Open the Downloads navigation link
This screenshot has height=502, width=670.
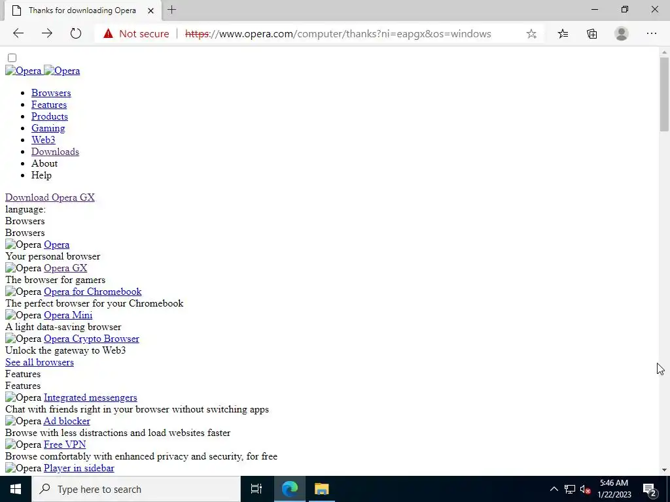tap(55, 152)
